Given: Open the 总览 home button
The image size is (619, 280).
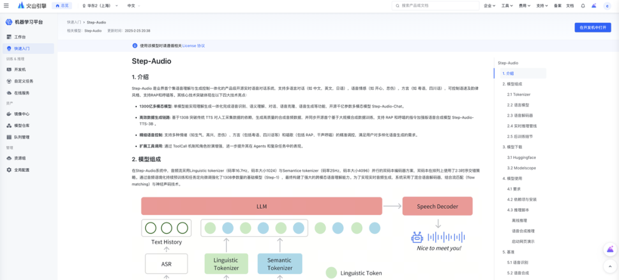Looking at the screenshot, I should [x=62, y=6].
